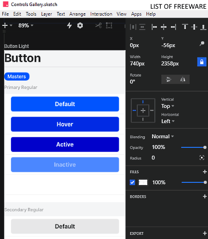Open the Vertical Top constraint dropdown

click(168, 106)
